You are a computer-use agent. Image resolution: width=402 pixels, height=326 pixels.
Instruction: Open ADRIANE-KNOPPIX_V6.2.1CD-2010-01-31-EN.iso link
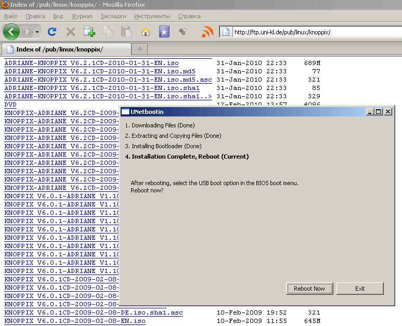(92, 63)
